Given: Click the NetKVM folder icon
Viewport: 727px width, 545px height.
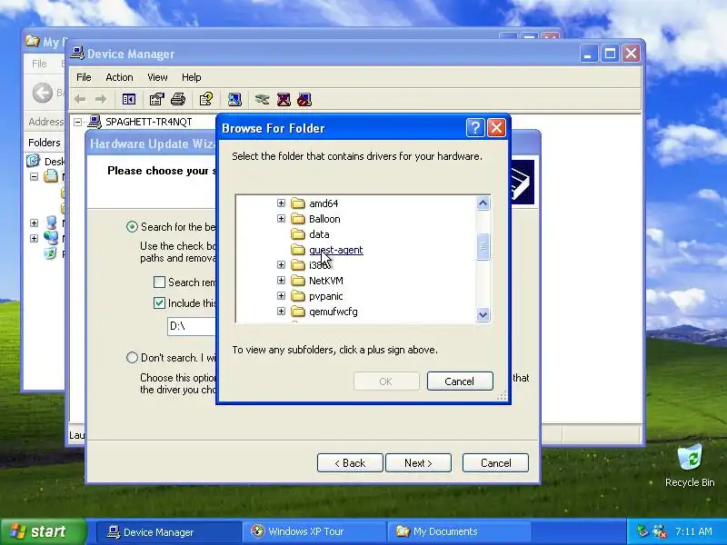Looking at the screenshot, I should tap(298, 281).
